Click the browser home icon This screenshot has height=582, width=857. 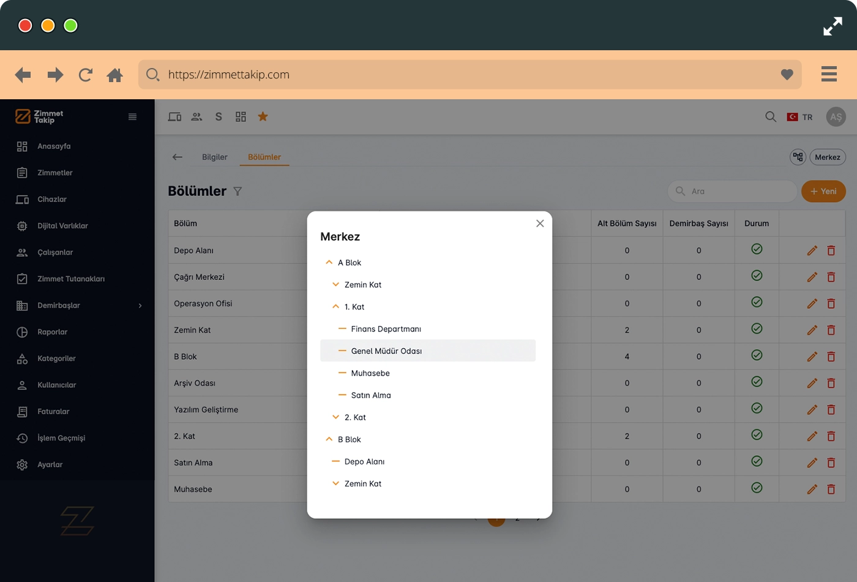coord(114,75)
